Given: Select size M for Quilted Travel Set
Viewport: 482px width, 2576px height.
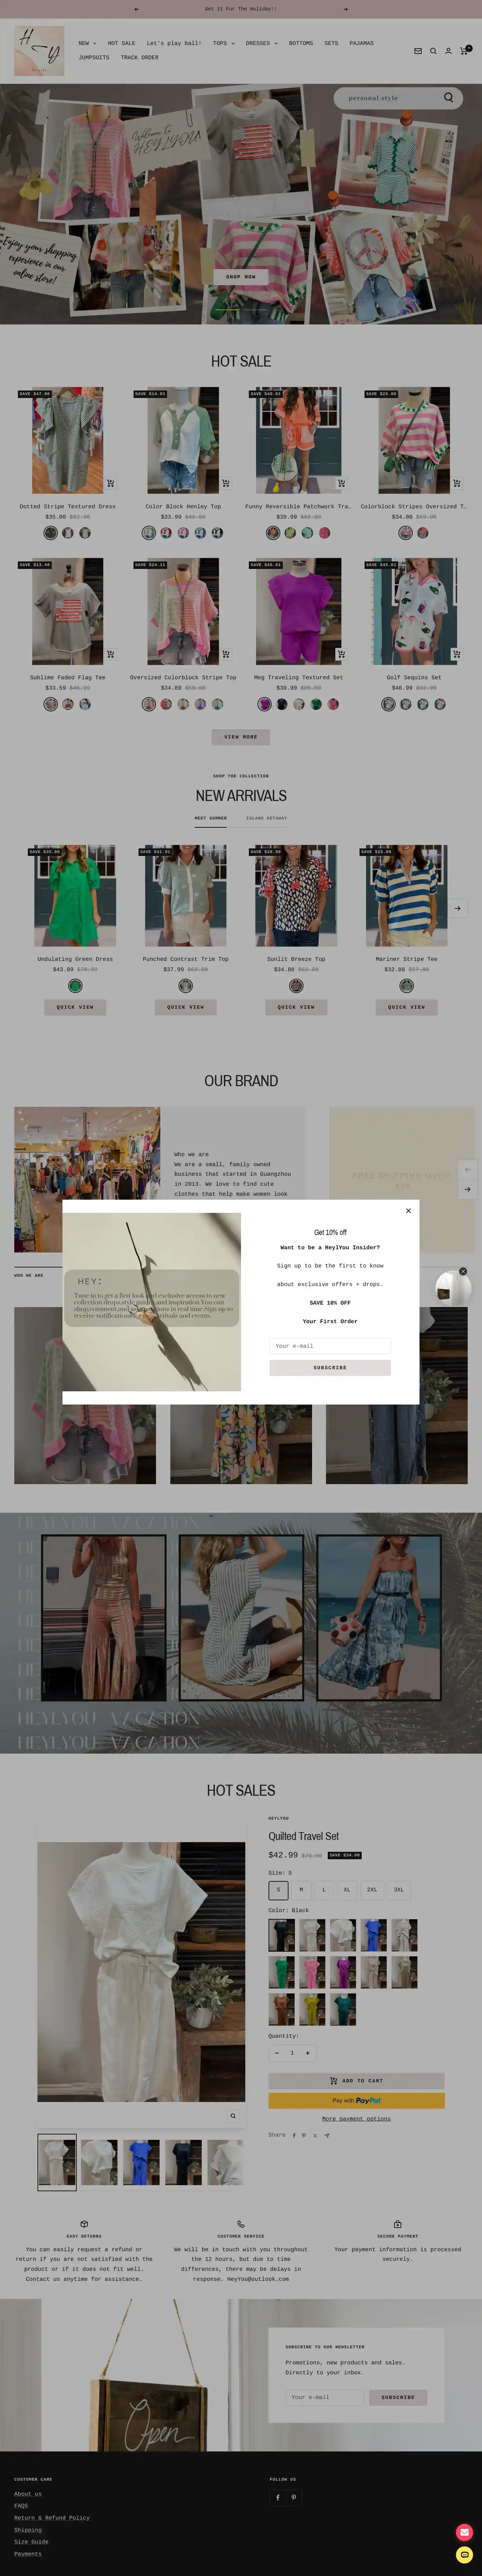Looking at the screenshot, I should click(x=301, y=1890).
